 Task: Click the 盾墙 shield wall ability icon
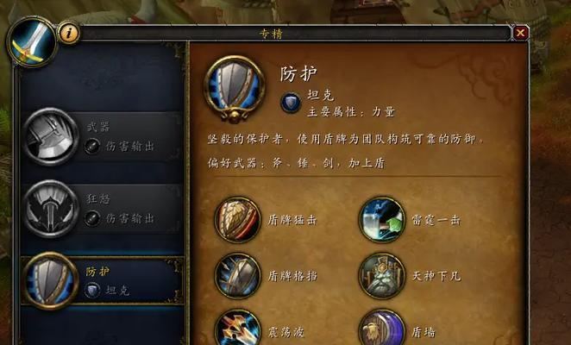coord(382,328)
